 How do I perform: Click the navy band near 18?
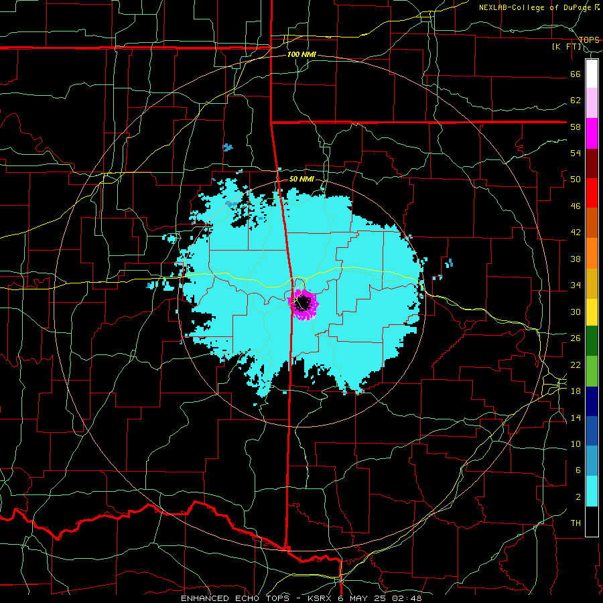click(x=592, y=401)
